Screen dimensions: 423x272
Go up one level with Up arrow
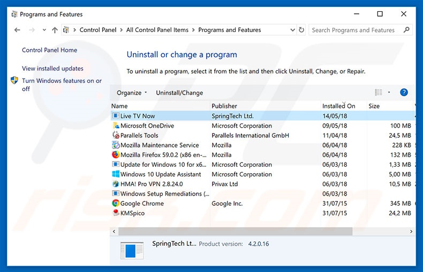pyautogui.click(x=55, y=30)
